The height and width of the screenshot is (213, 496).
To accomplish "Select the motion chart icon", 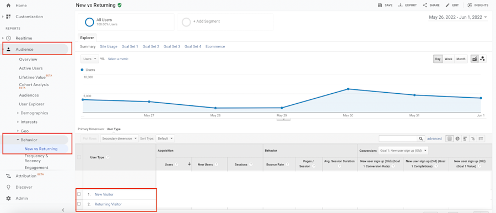I will [482, 58].
